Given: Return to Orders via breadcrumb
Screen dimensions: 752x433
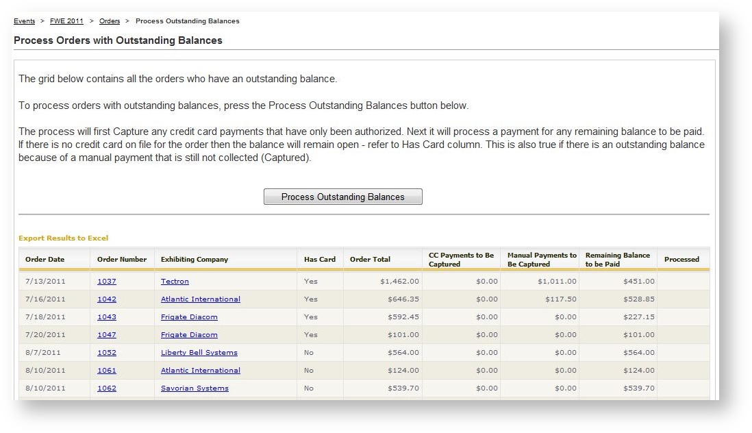Looking at the screenshot, I should click(110, 21).
